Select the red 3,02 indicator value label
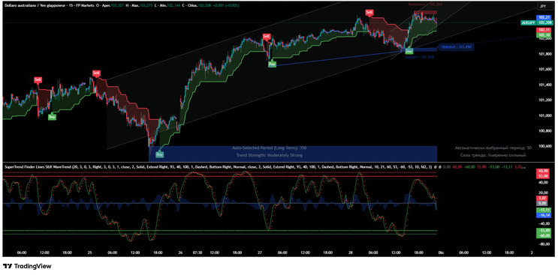The image size is (558, 275). [543, 199]
